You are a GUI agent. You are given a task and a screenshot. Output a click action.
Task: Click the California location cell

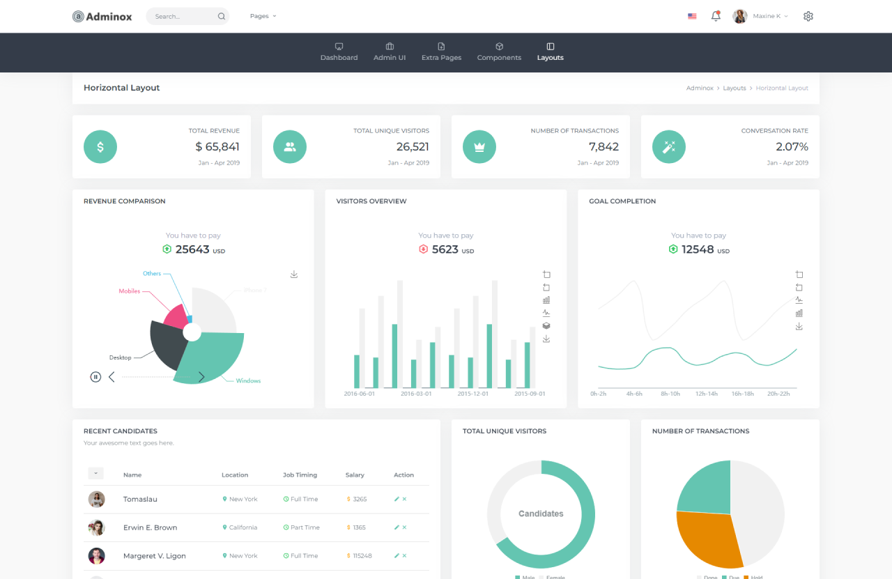coord(240,527)
